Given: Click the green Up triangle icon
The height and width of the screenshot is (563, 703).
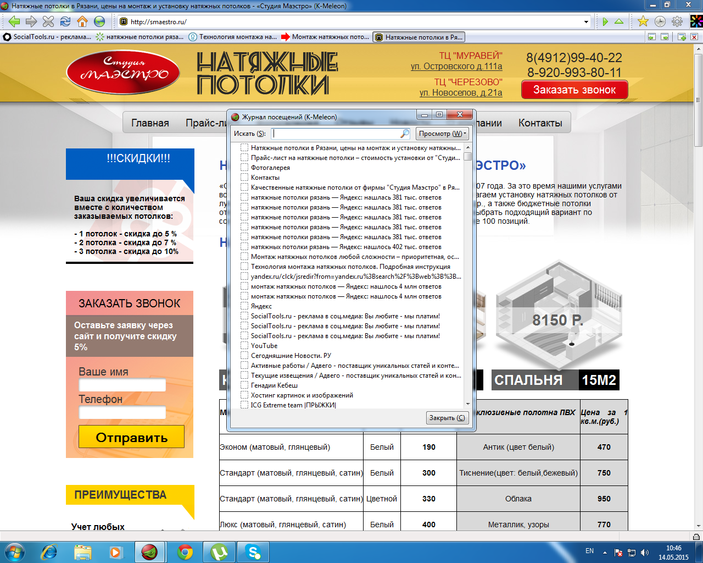Looking at the screenshot, I should tap(619, 21).
